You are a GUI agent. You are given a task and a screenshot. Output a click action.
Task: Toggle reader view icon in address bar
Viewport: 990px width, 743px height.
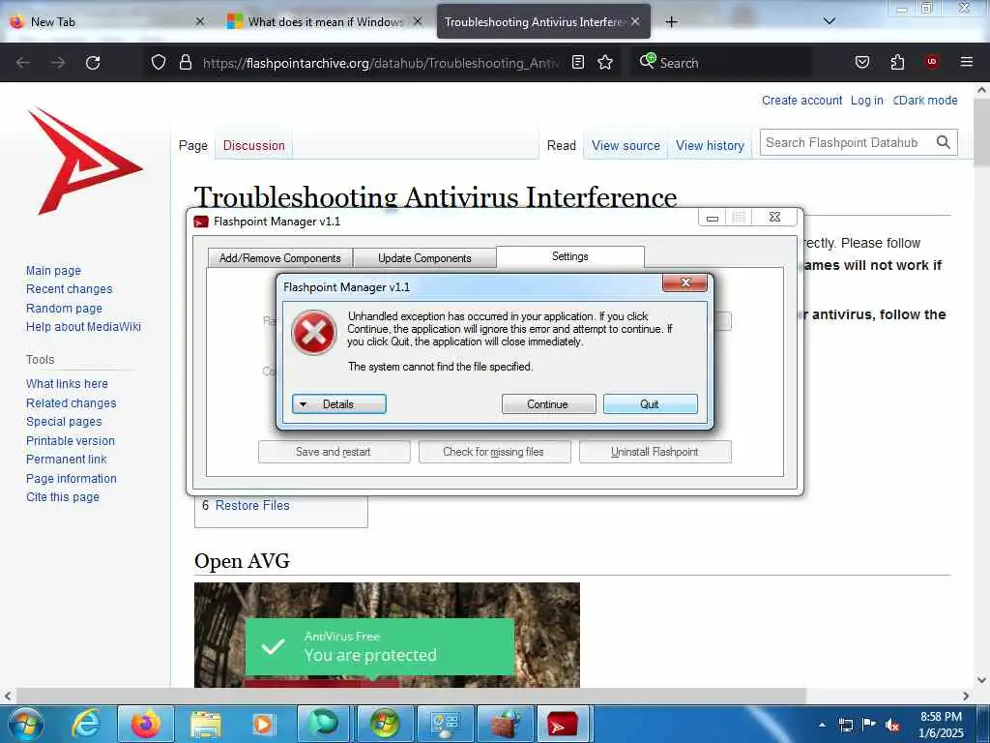pyautogui.click(x=578, y=62)
